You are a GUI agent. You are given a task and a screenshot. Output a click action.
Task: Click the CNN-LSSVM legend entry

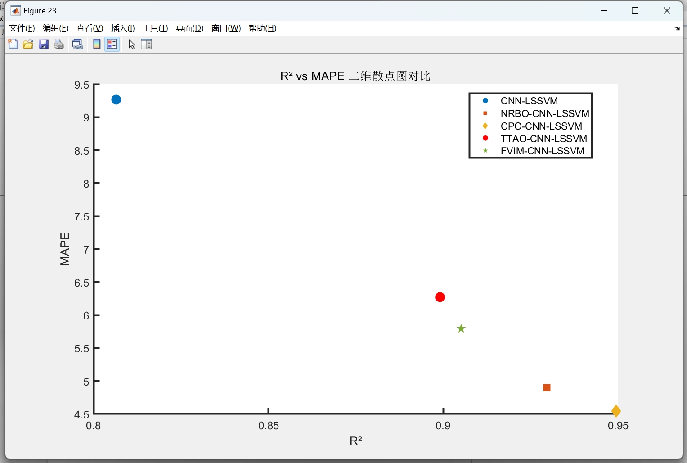click(529, 101)
